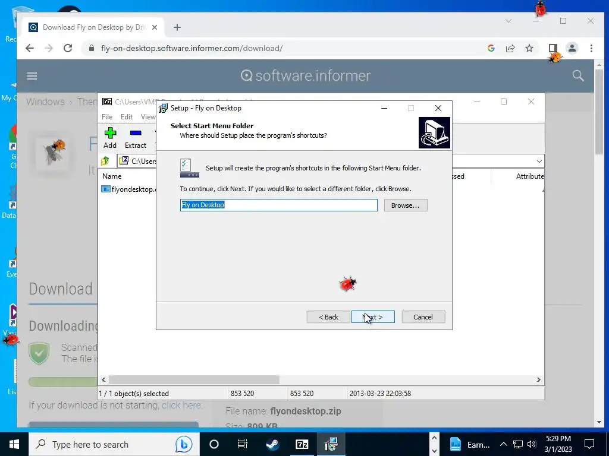Click the 7-Zip horizontal scrollbar thumb

click(194, 379)
